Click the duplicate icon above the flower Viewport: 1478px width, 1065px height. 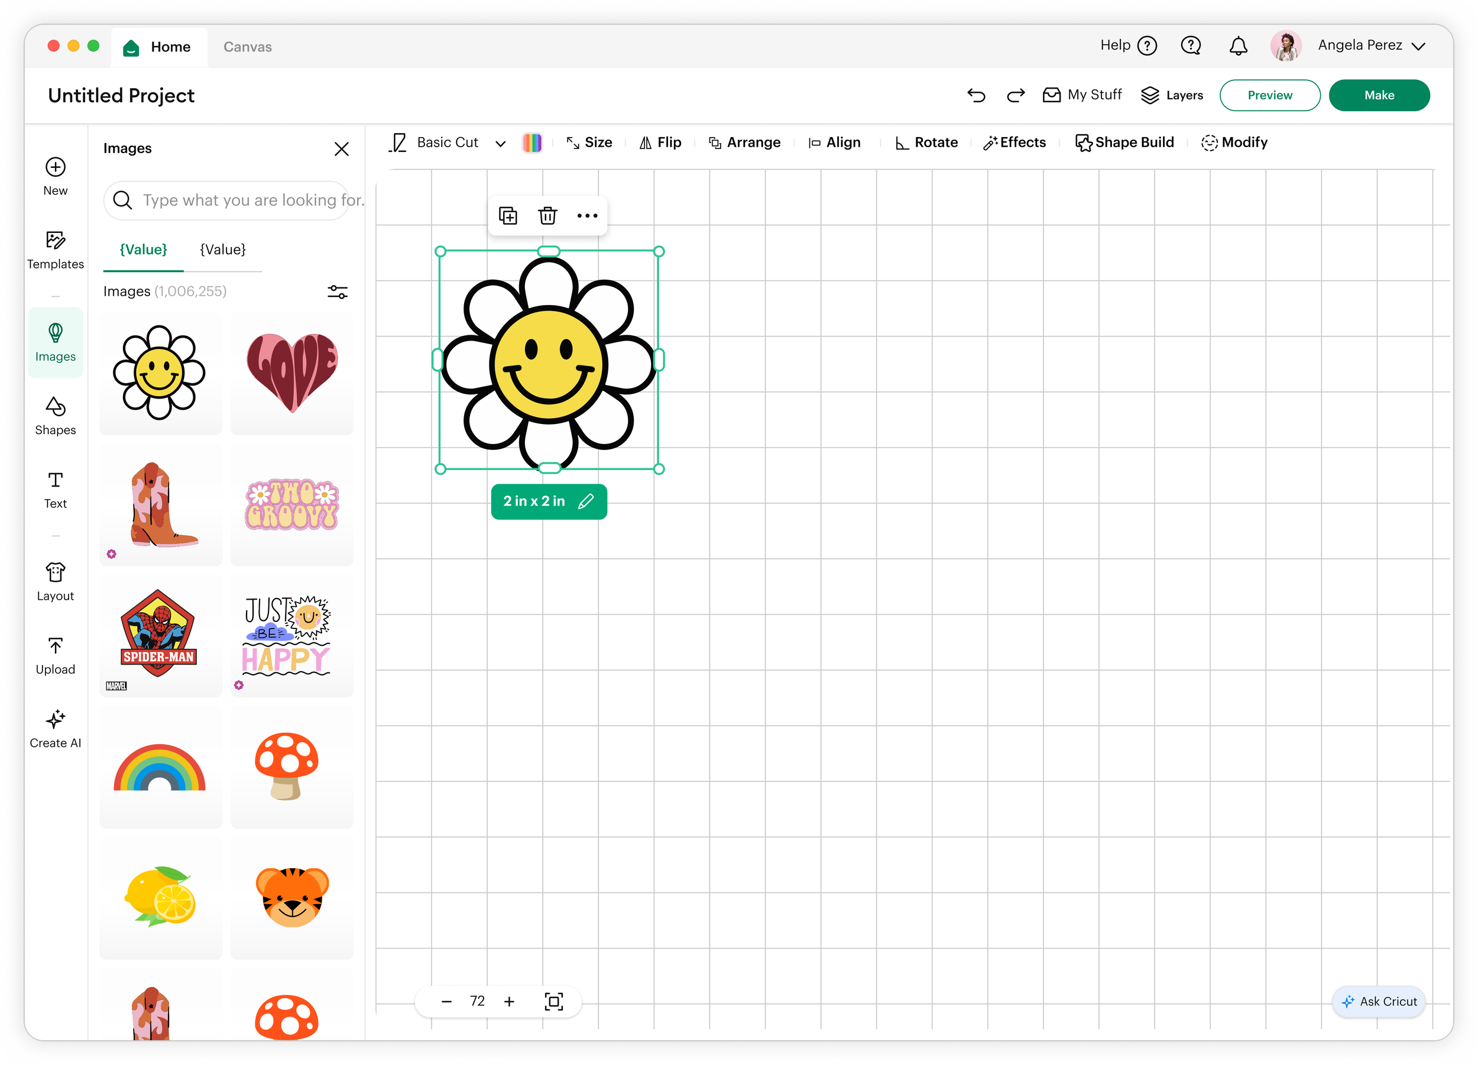[508, 216]
